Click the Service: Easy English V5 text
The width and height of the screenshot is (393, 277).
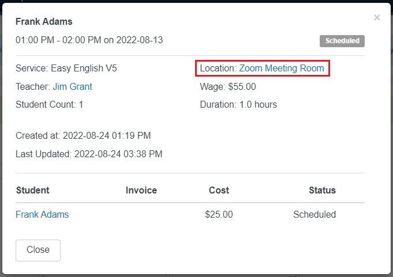click(x=66, y=69)
